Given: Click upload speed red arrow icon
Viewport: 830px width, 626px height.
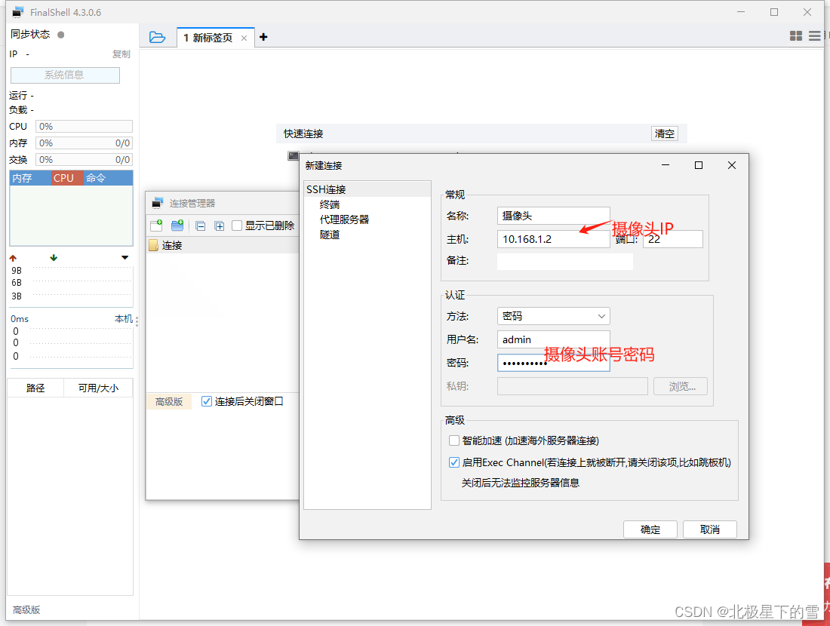Looking at the screenshot, I should pyautogui.click(x=14, y=258).
